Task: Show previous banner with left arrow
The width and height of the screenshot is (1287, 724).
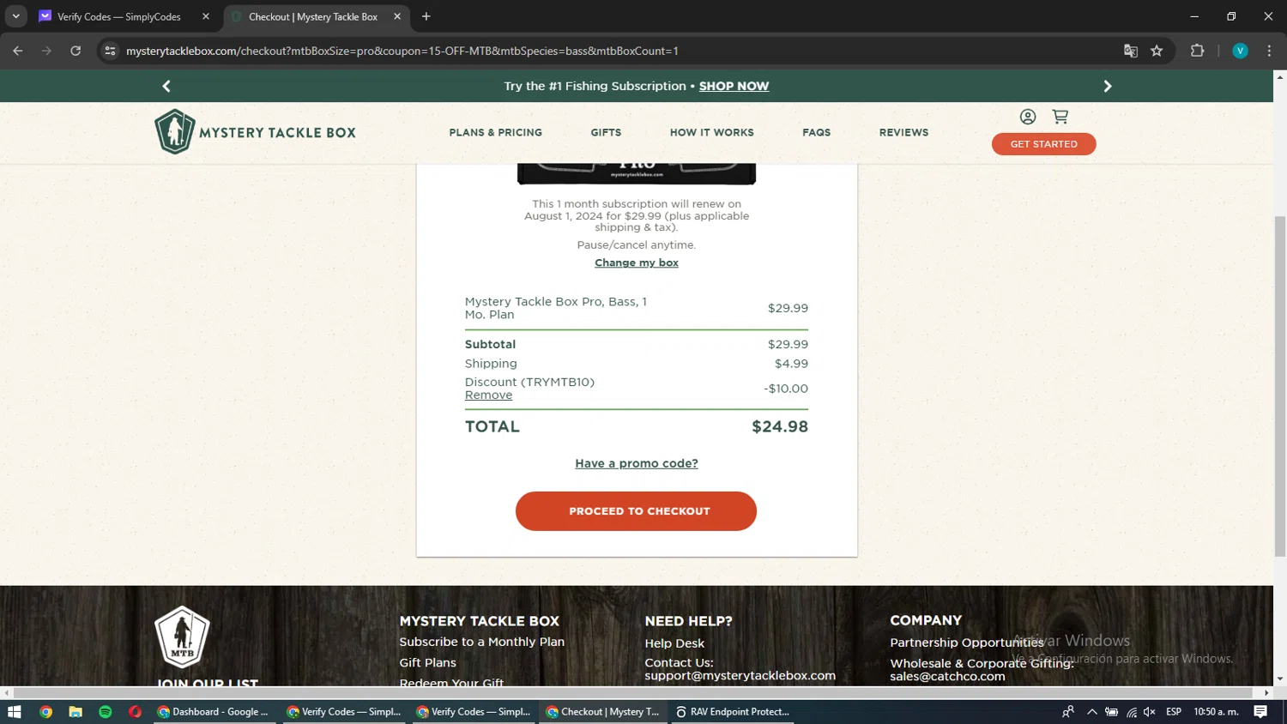Action: [166, 86]
